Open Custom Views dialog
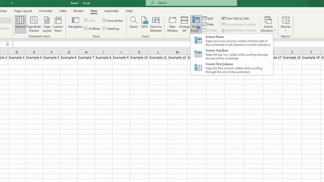324x182 pixels. click(58, 24)
